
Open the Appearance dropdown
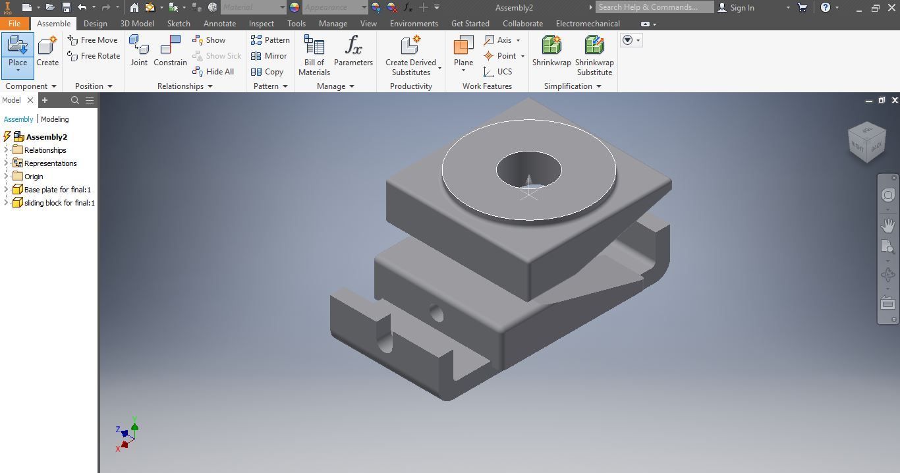click(x=335, y=7)
